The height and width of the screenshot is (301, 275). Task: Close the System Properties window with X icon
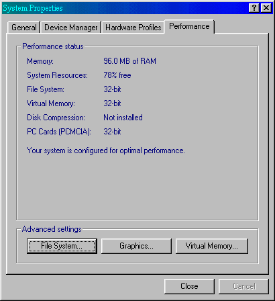click(x=266, y=8)
